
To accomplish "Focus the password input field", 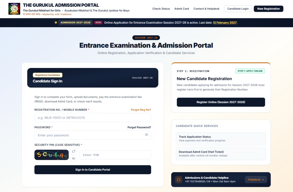I will click(x=93, y=135).
